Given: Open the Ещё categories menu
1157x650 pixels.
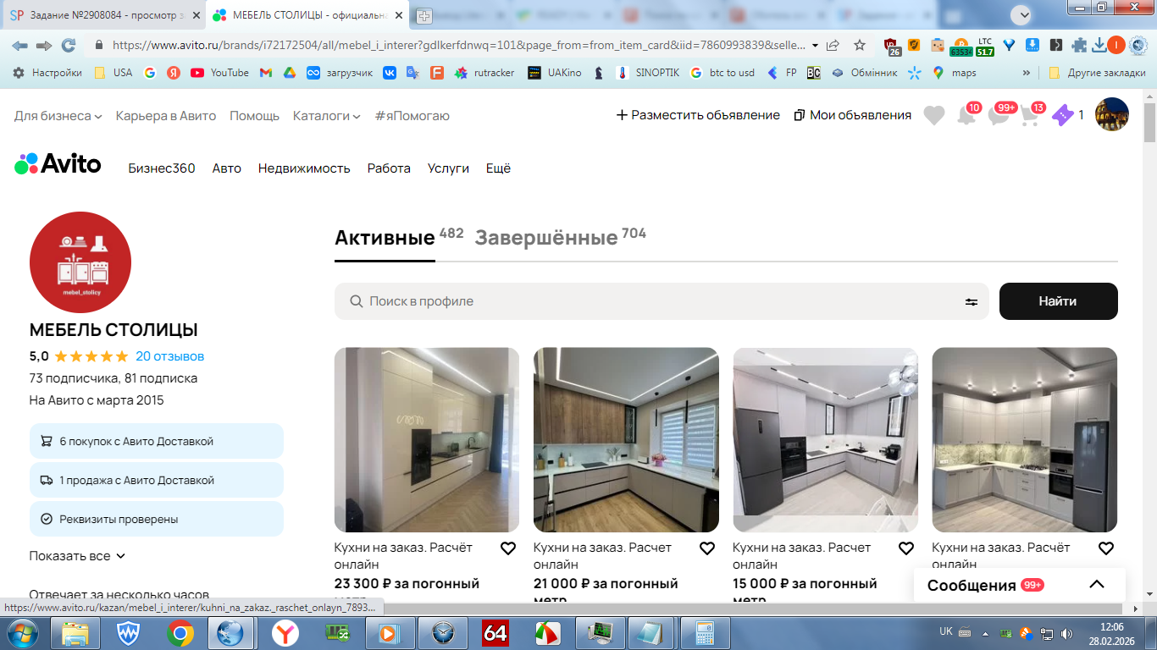Looking at the screenshot, I should coord(498,168).
